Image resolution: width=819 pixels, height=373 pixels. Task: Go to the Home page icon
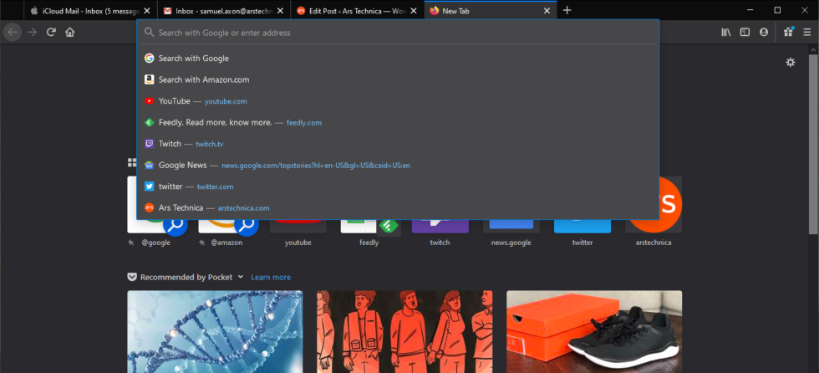coord(70,33)
